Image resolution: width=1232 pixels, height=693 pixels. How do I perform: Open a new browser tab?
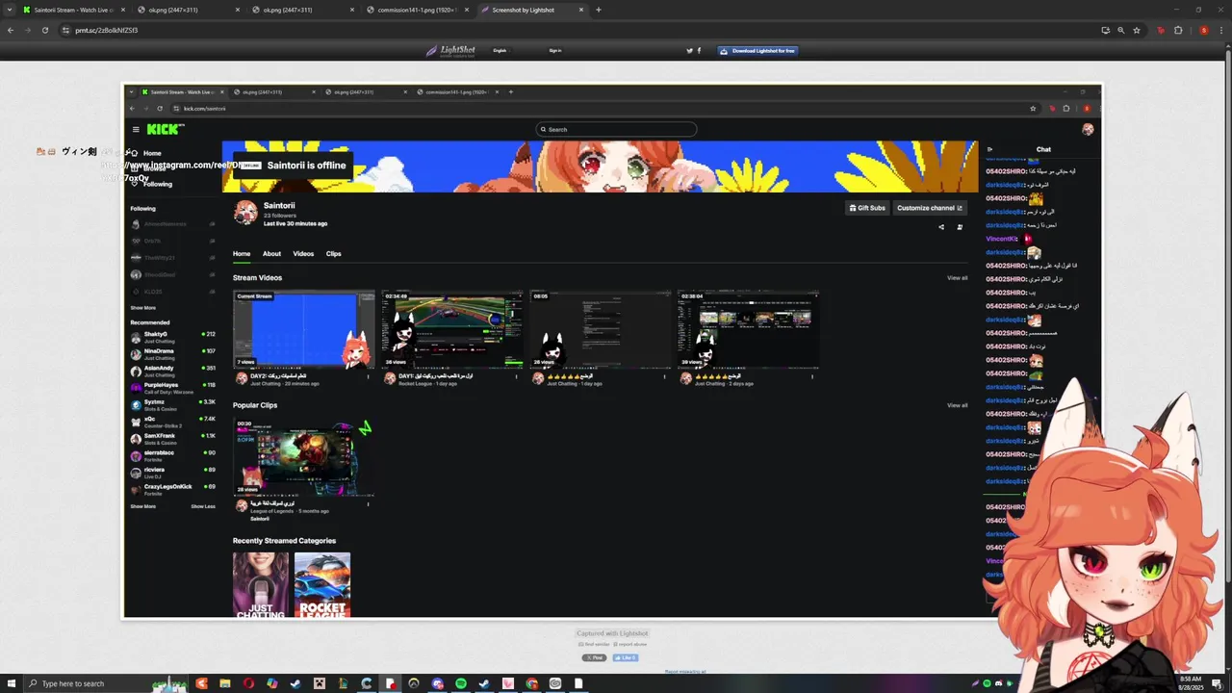(599, 10)
